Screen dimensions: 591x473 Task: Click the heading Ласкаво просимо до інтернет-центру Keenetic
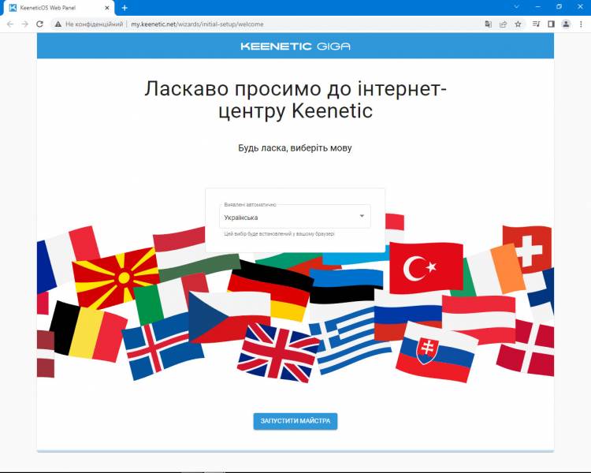pos(295,99)
